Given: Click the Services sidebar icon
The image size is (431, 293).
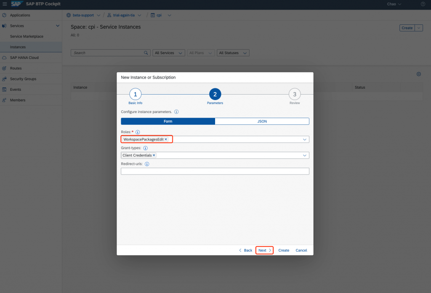Looking at the screenshot, I should [4, 26].
